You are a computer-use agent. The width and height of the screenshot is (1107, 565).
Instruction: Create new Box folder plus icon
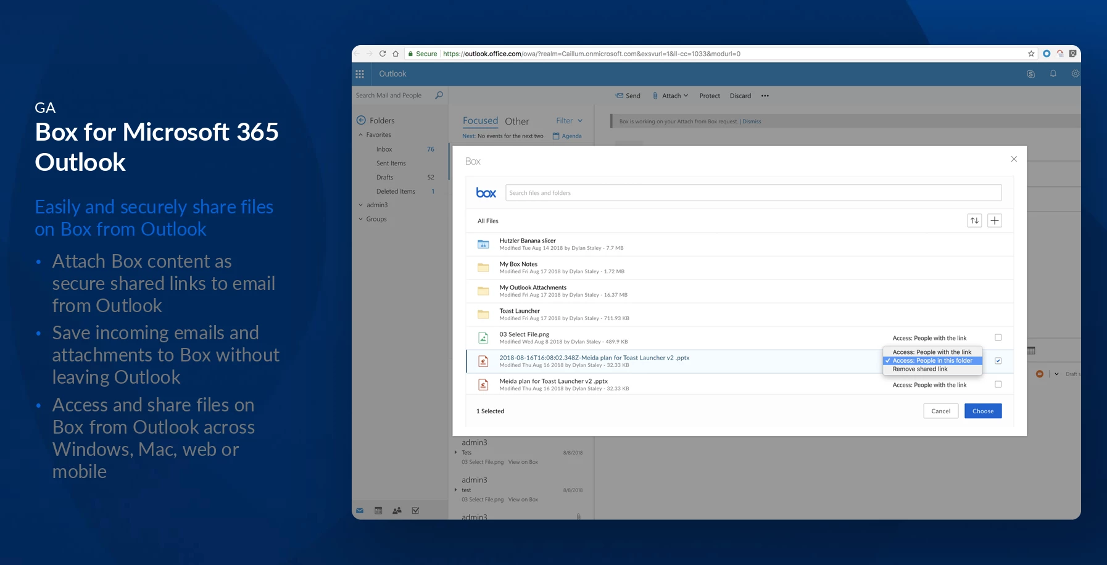point(995,221)
